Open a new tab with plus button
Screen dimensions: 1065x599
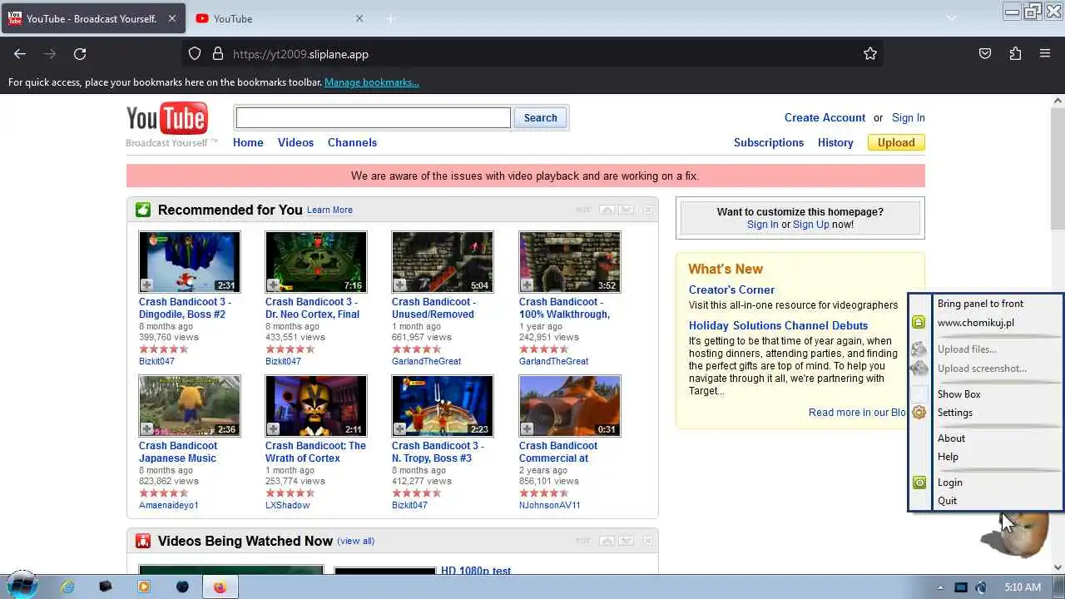click(391, 18)
